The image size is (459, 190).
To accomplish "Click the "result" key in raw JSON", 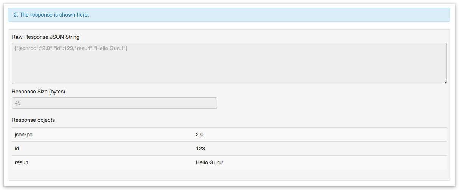I will [x=84, y=49].
